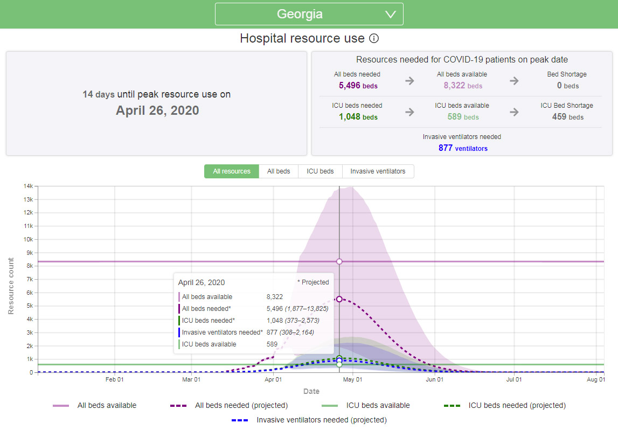Click the All beds available marker on chart
Screen dimensions: 618x430
(x=339, y=261)
